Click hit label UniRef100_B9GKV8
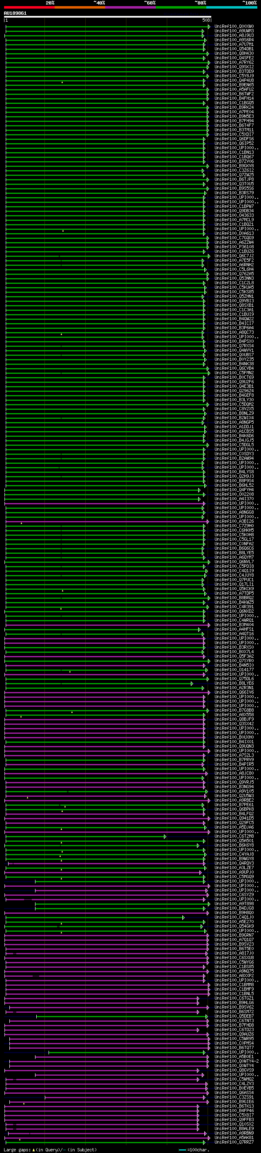 coord(234,166)
